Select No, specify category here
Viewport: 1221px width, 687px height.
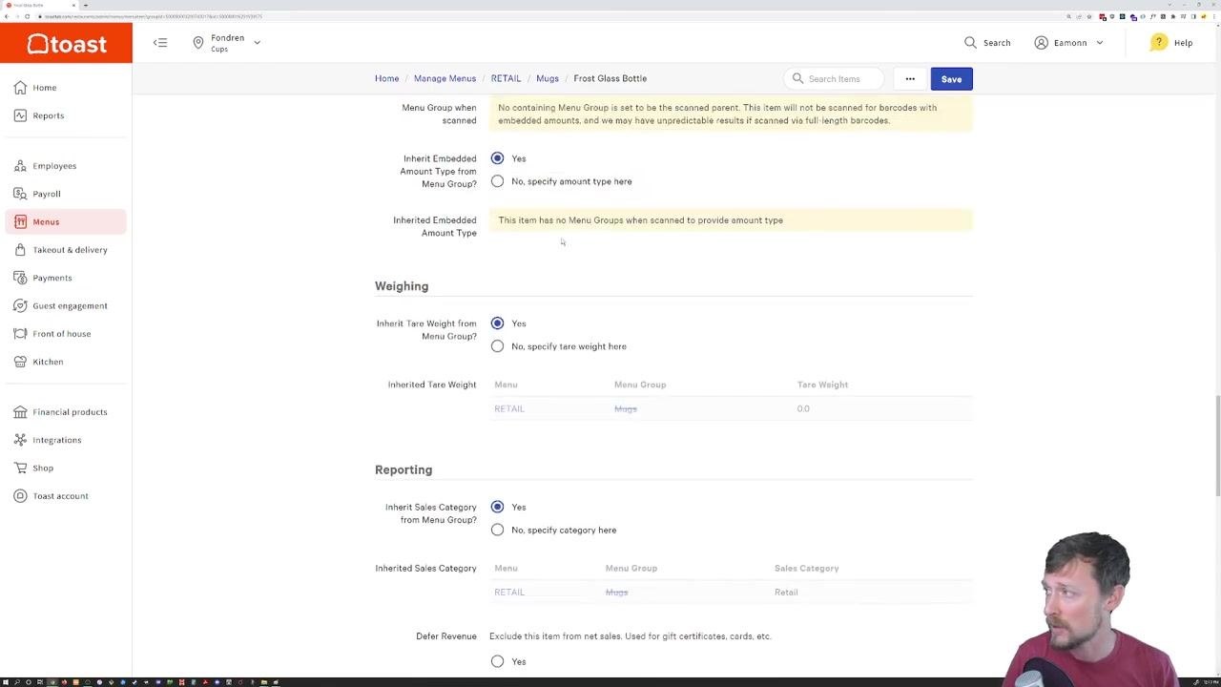[497, 530]
